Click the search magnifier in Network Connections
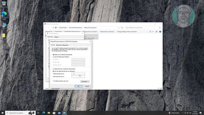 (x=160, y=28)
